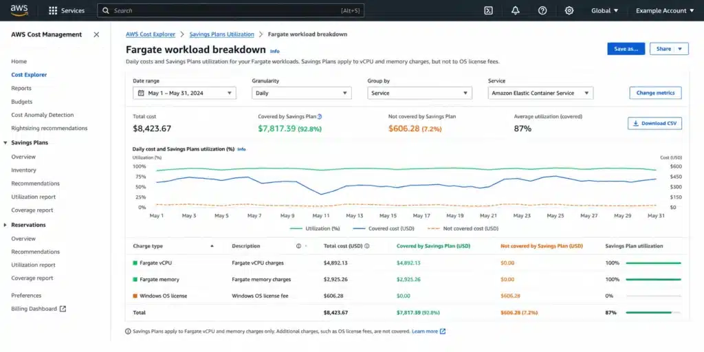Launch the CloudShell terminal icon
Image resolution: width=704 pixels, height=352 pixels.
coord(489,11)
